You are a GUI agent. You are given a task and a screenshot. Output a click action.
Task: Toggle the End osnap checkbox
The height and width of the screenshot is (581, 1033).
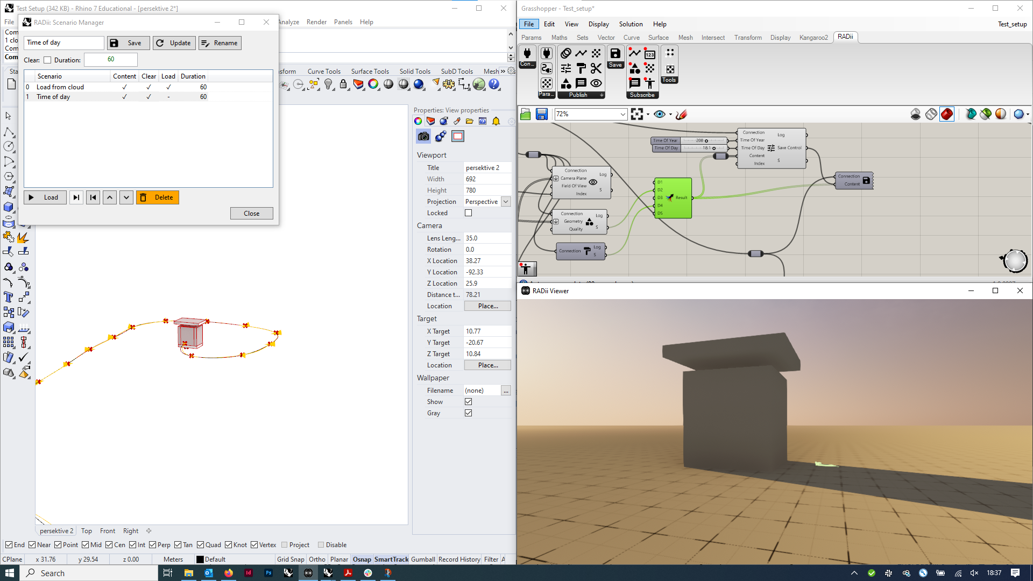click(x=9, y=545)
